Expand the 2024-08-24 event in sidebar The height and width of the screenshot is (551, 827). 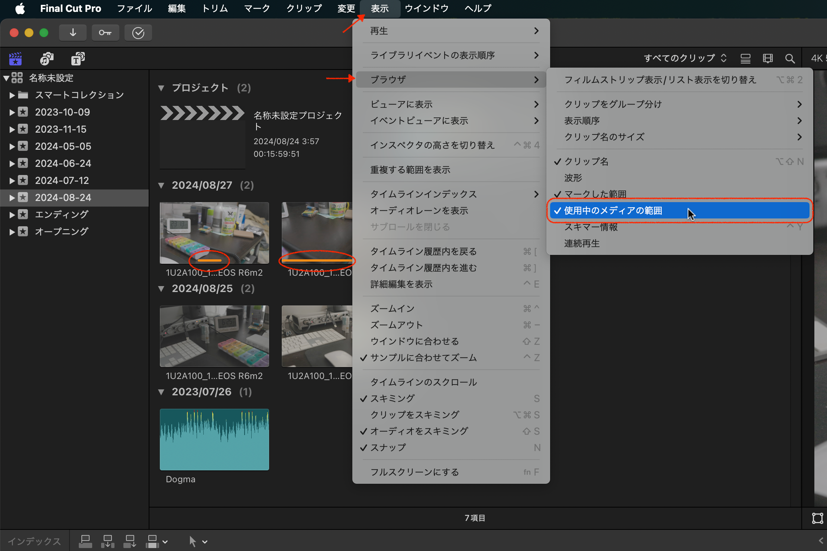(12, 198)
